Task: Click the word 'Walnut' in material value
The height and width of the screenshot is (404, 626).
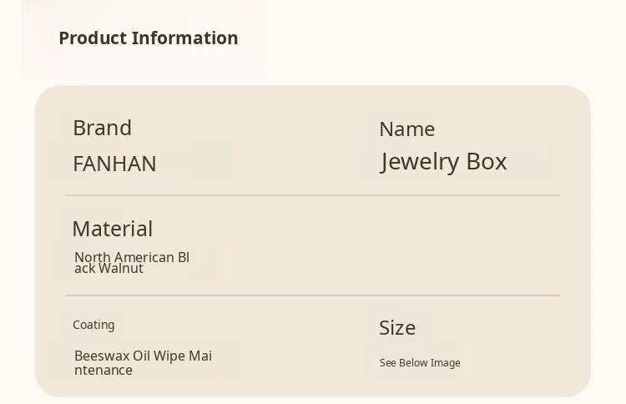Action: [x=121, y=269]
